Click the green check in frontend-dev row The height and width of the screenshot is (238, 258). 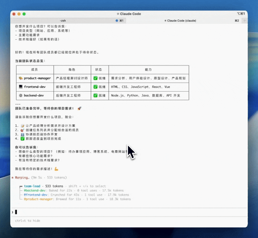[x=95, y=87]
